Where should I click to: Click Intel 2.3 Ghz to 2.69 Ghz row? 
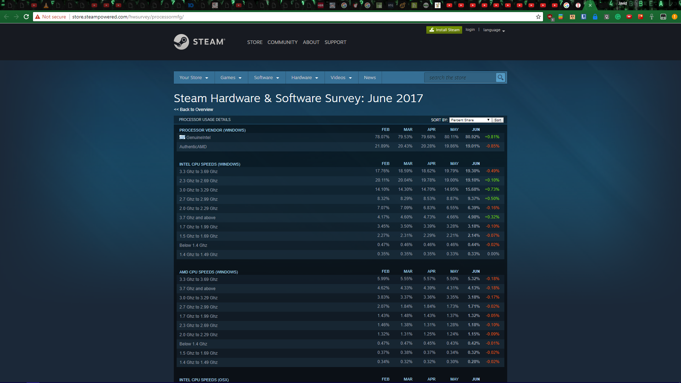point(340,181)
